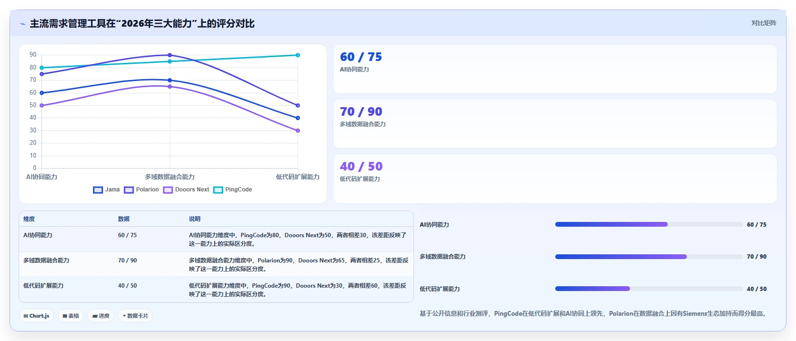Toggle the Dooors Next legend swatch

tap(168, 190)
